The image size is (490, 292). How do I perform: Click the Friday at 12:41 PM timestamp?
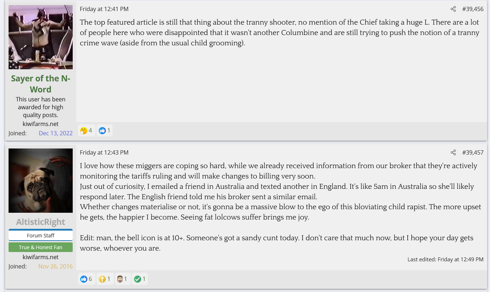pyautogui.click(x=104, y=9)
